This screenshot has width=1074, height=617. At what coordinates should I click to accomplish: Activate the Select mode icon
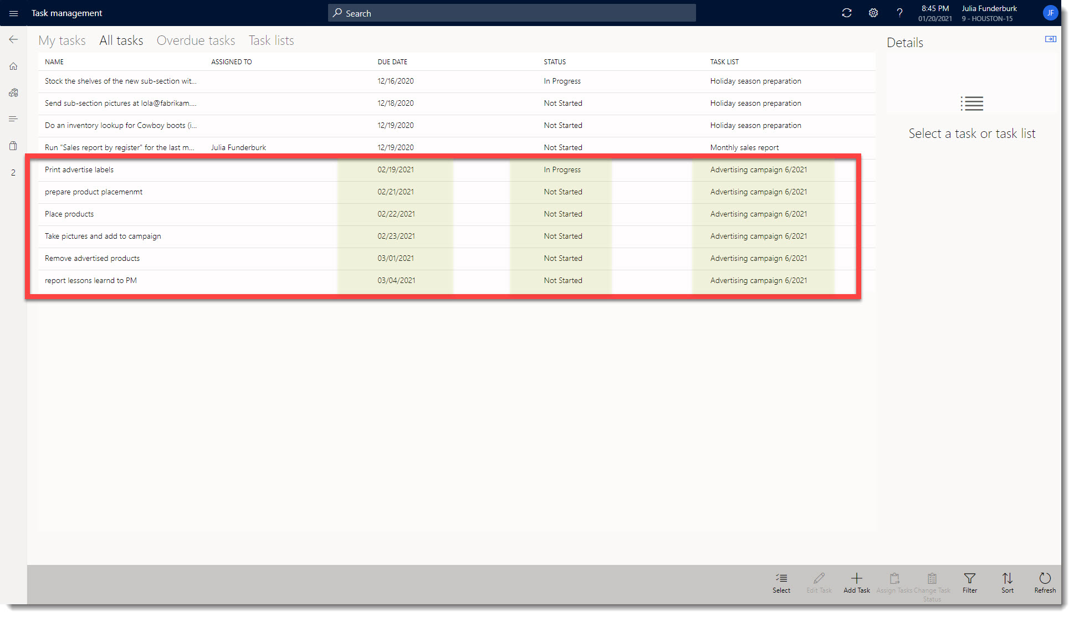[781, 583]
